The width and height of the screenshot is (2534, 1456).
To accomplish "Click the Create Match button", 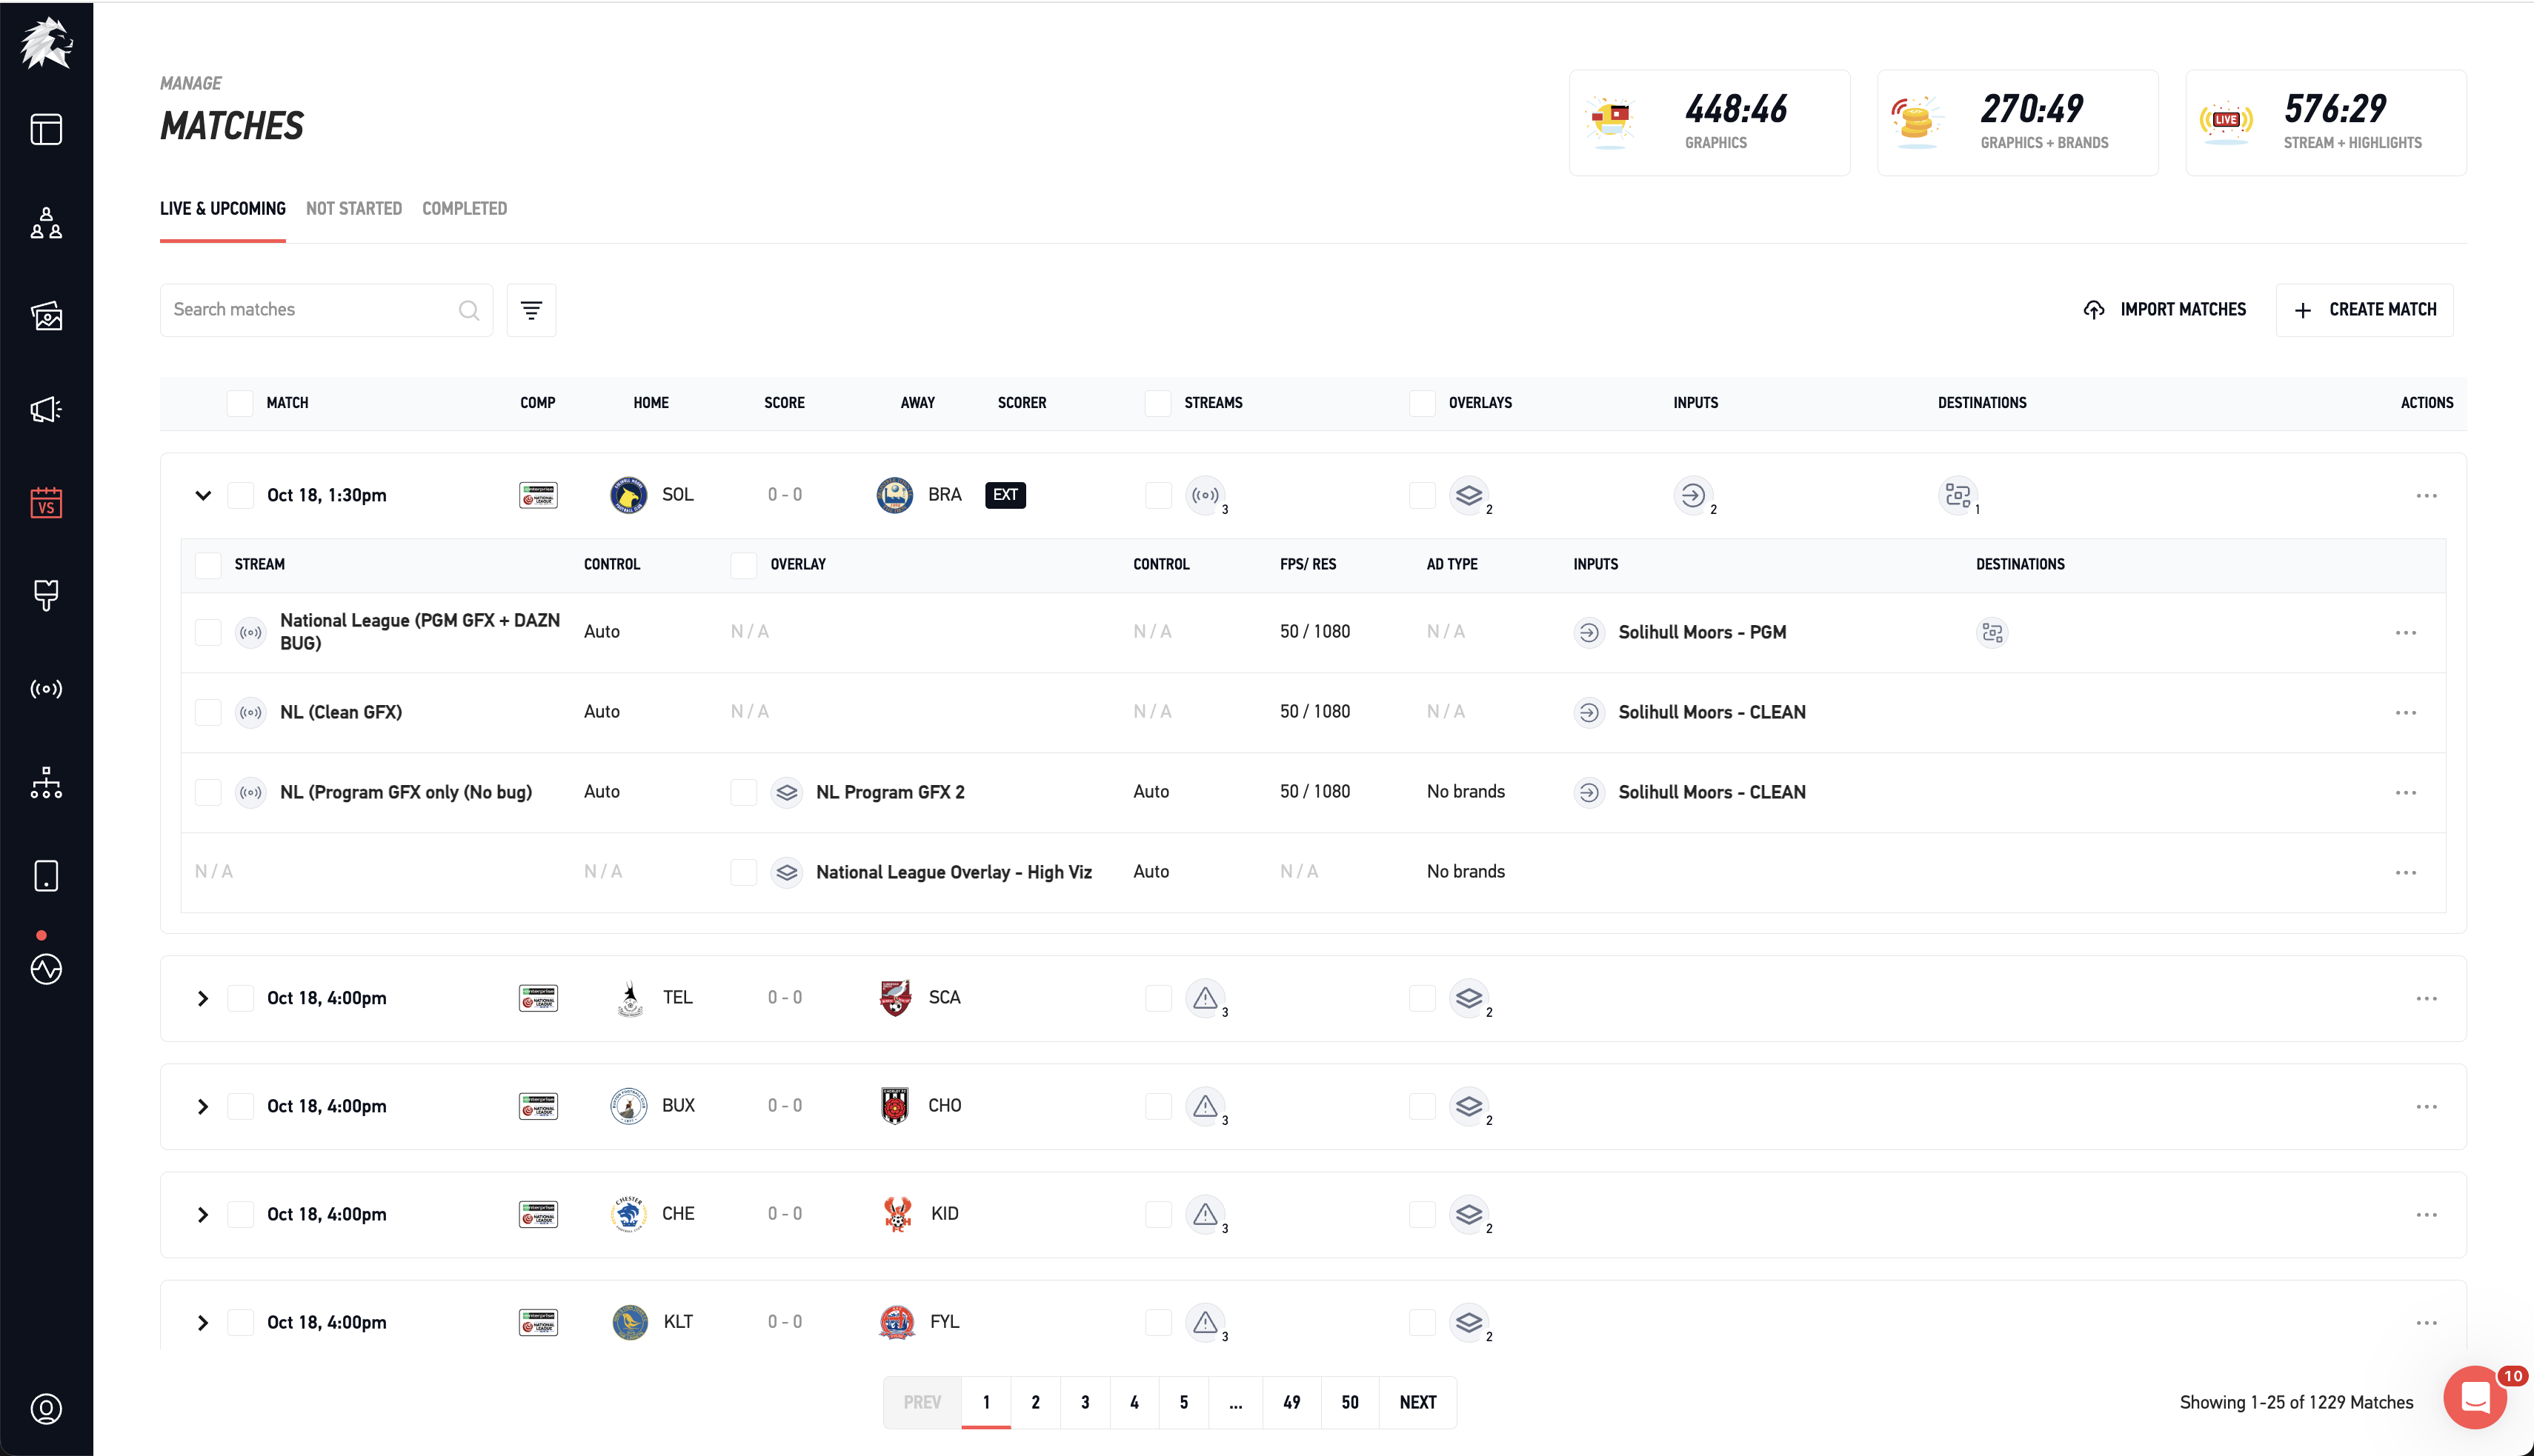I will coord(2364,310).
